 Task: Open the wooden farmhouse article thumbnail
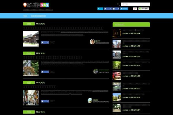31,39
